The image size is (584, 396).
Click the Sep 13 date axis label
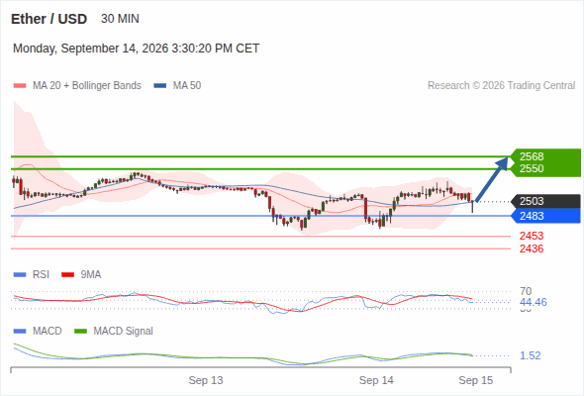pos(206,380)
